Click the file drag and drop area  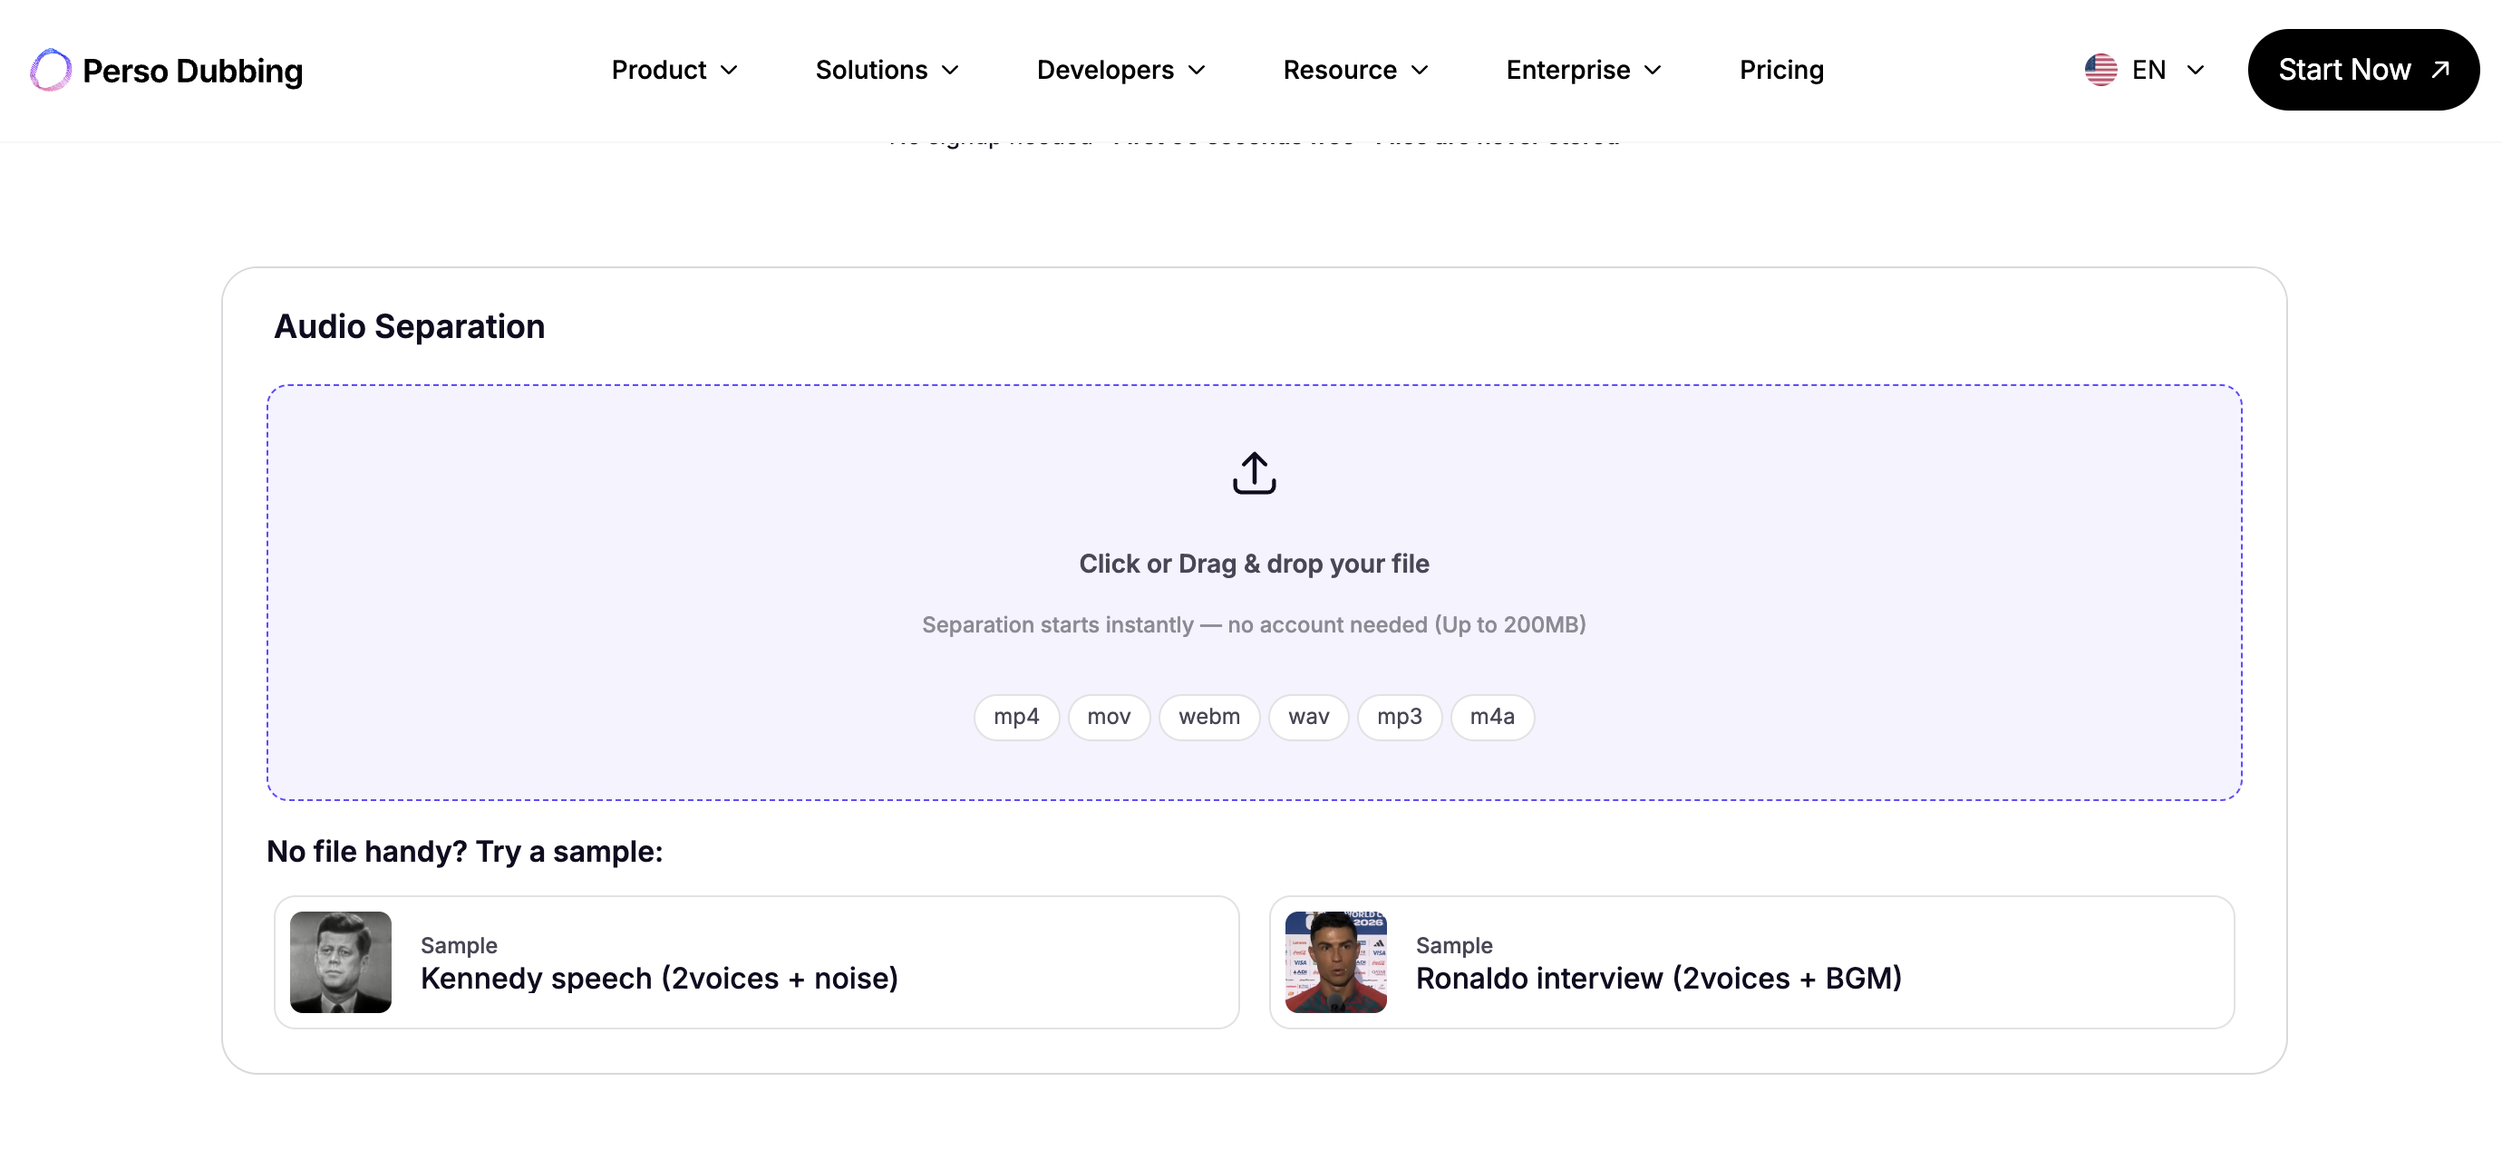pos(1254,593)
